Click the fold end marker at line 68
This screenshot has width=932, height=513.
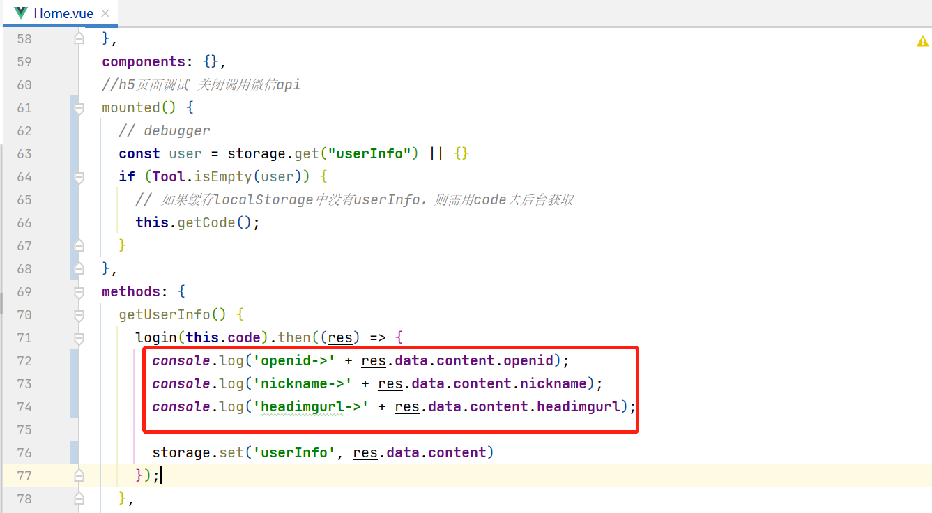[79, 268]
